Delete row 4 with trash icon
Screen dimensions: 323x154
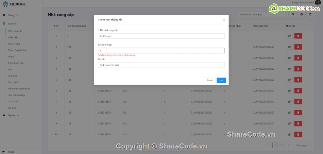pos(298,69)
